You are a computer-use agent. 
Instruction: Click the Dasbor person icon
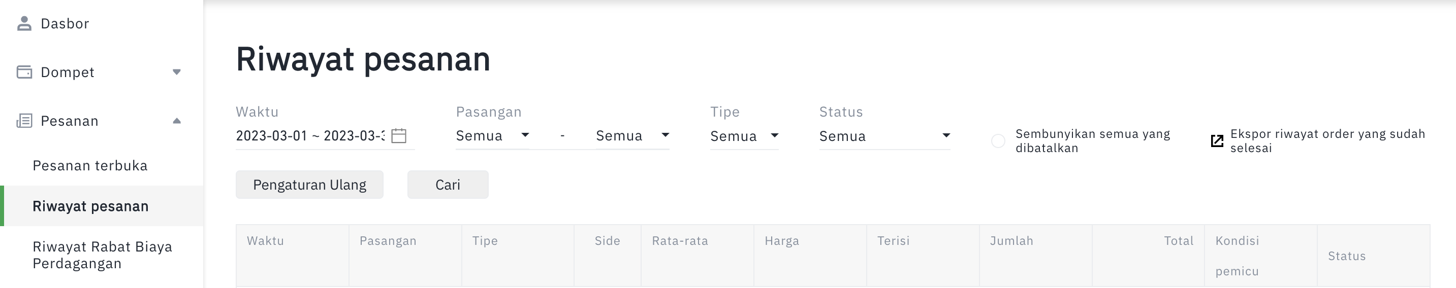24,24
